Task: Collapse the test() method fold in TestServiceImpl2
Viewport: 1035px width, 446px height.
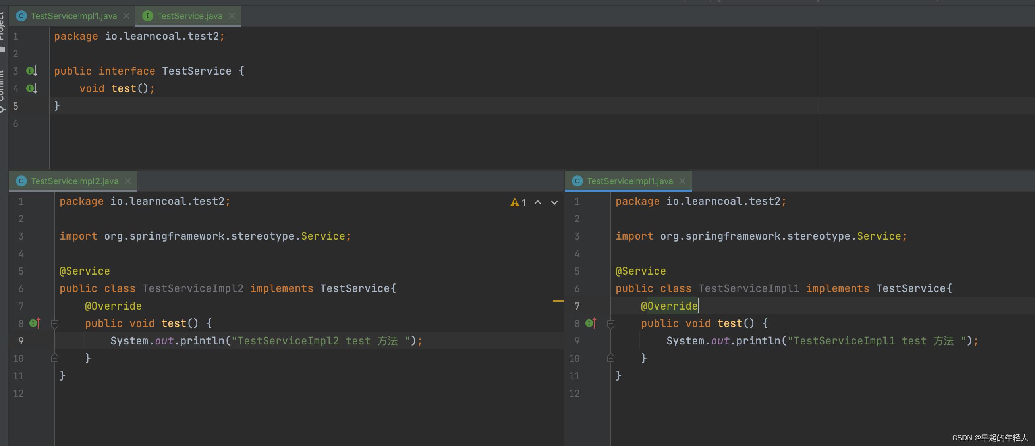Action: [55, 323]
